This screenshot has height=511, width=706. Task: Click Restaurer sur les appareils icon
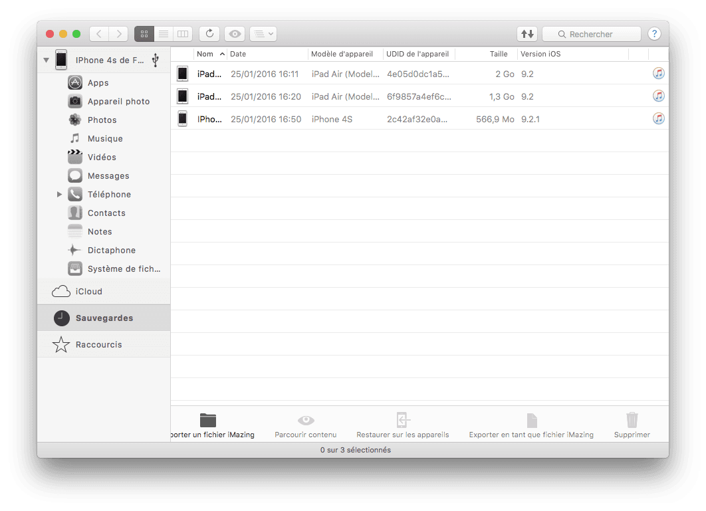tap(403, 420)
